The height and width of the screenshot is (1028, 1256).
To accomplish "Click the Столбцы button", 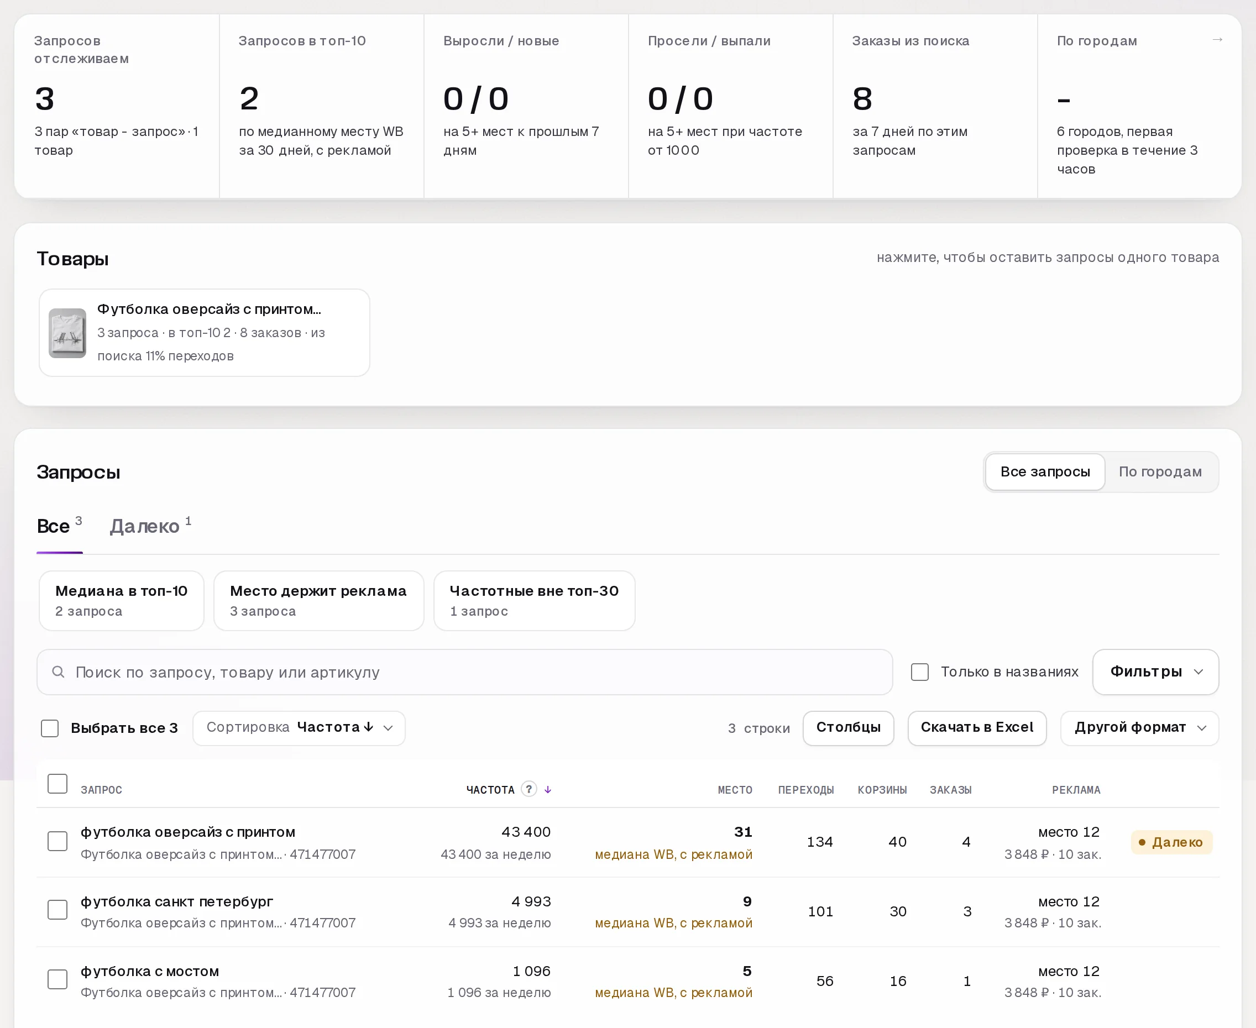I will pos(848,728).
